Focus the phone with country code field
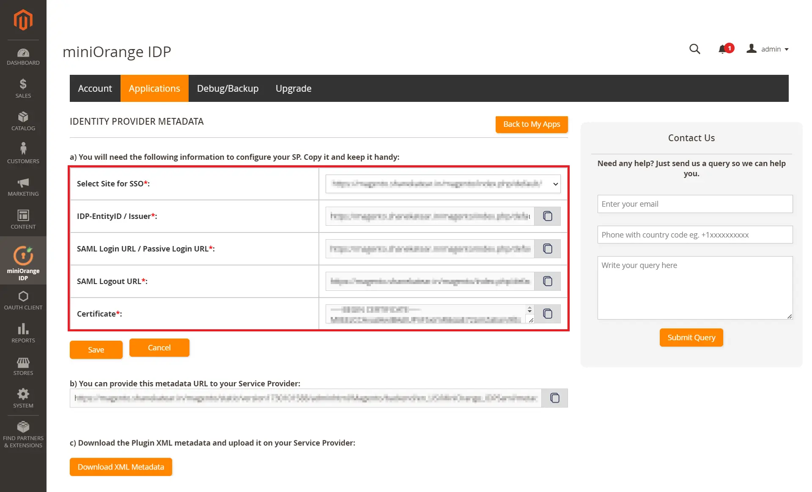This screenshot has height=492, width=812. (695, 235)
